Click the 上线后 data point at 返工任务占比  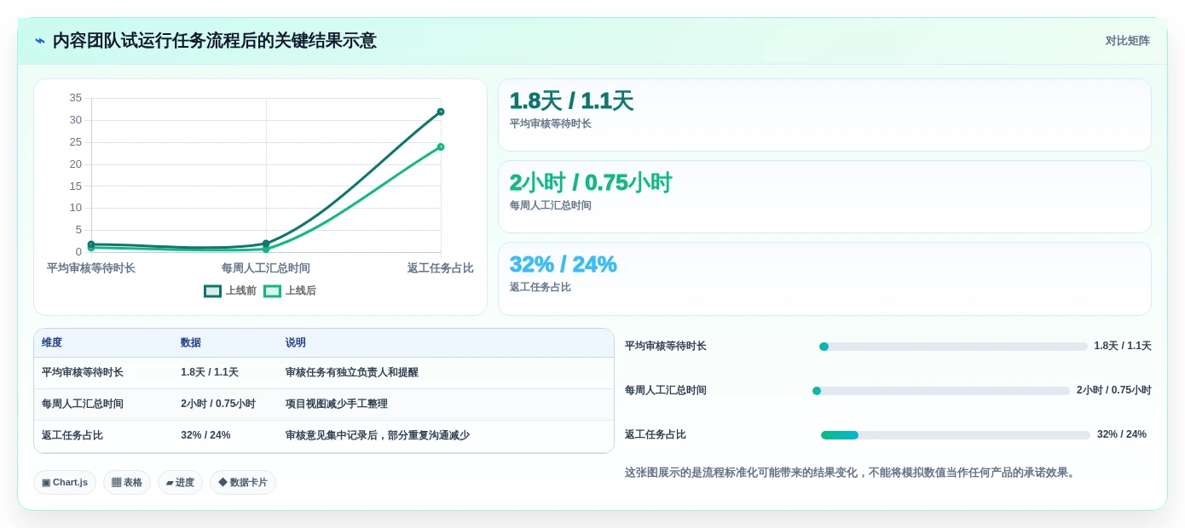[441, 146]
